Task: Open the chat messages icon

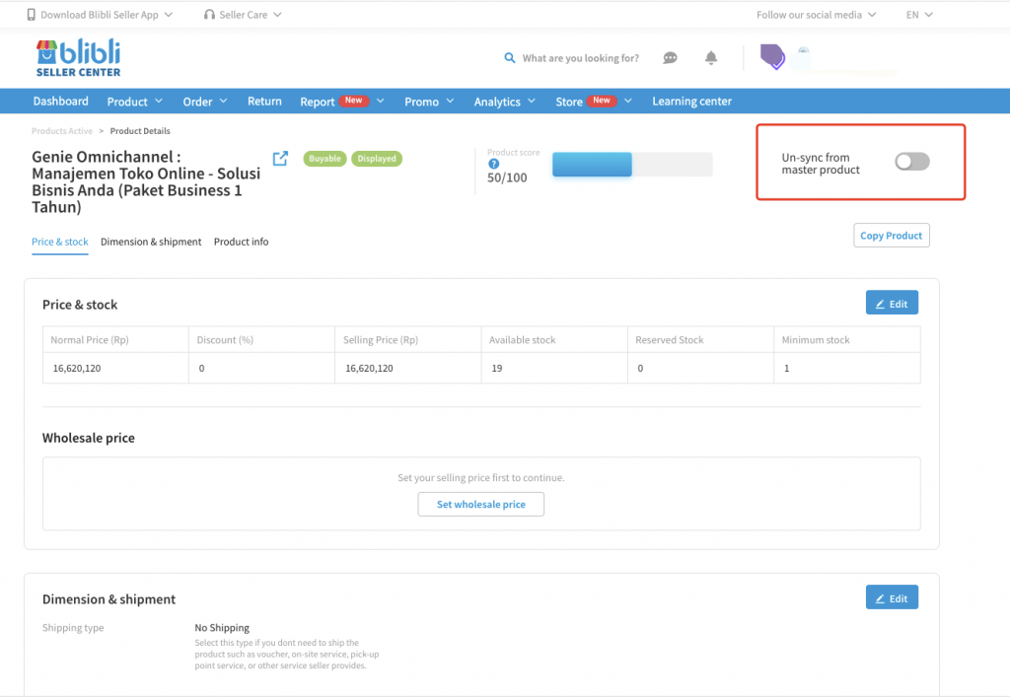Action: pos(670,58)
